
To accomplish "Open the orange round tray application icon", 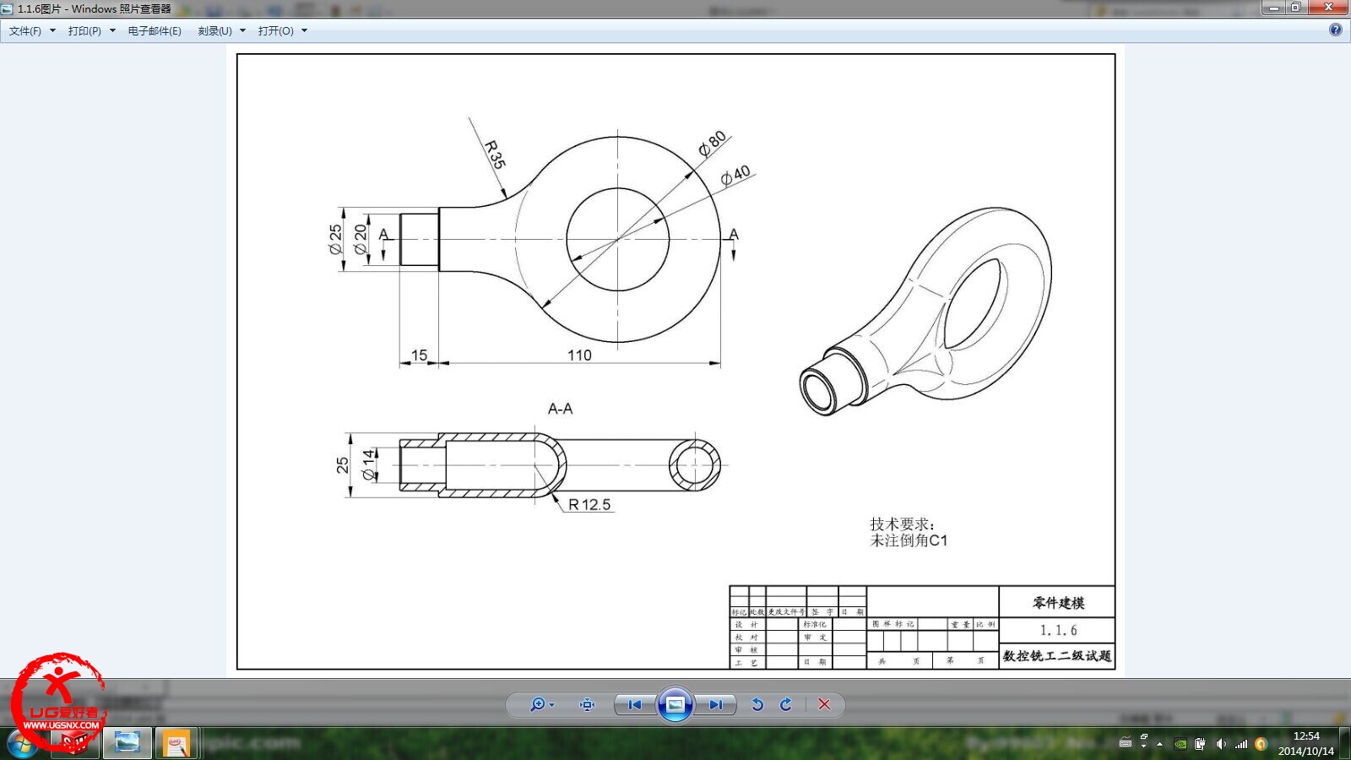I will tap(1261, 744).
